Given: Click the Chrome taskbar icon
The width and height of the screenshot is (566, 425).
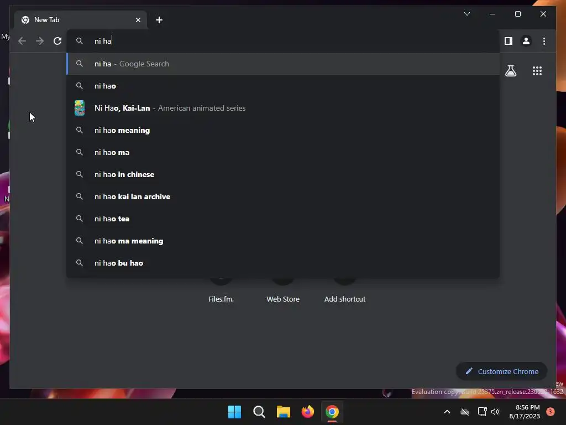Looking at the screenshot, I should 332,412.
